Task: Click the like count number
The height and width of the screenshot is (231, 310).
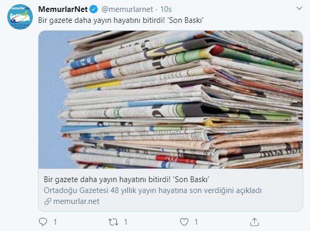Action: 196,222
